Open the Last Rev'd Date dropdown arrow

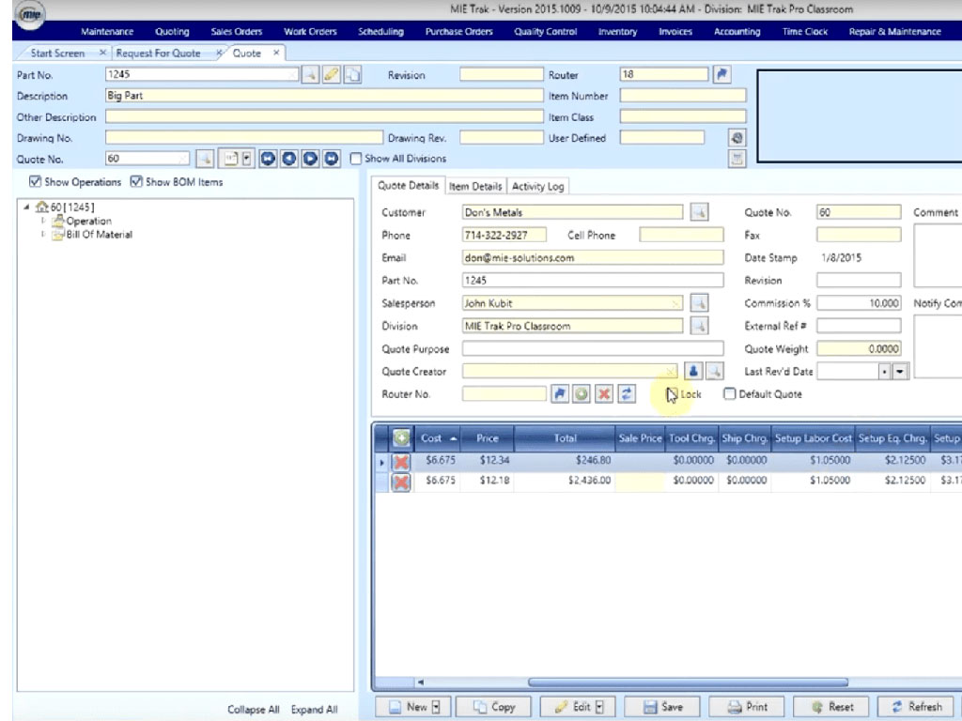(901, 372)
